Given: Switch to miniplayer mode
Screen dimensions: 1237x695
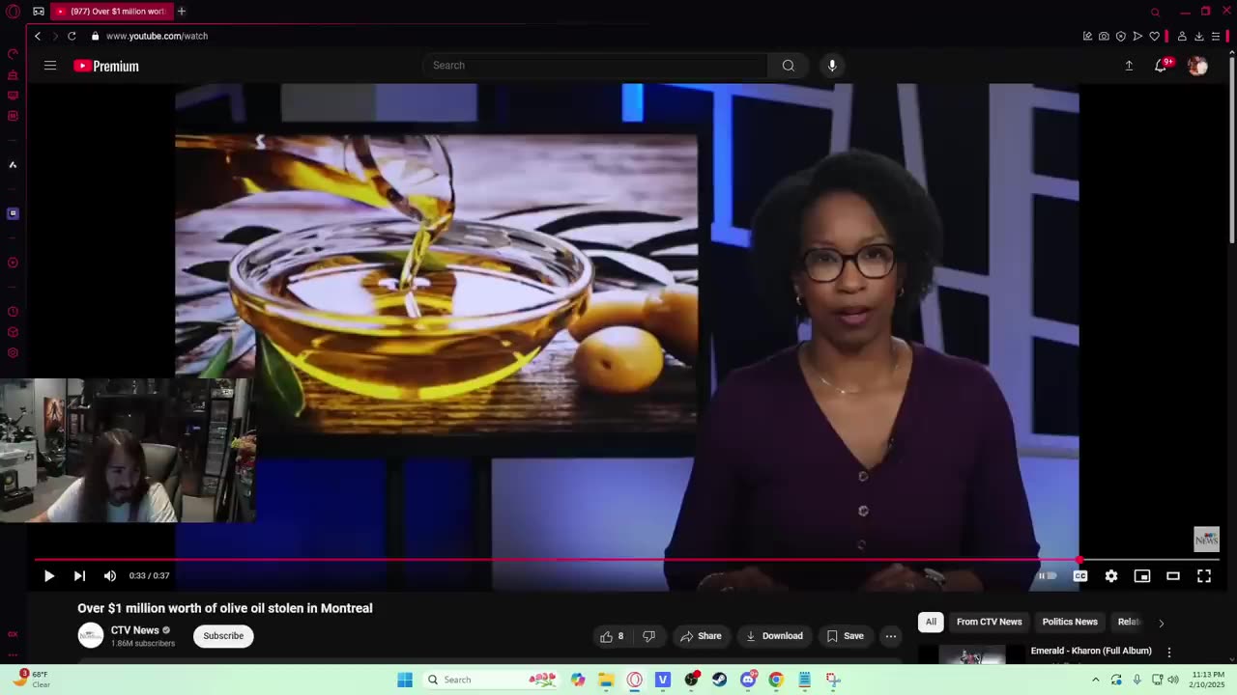Looking at the screenshot, I should [1142, 576].
